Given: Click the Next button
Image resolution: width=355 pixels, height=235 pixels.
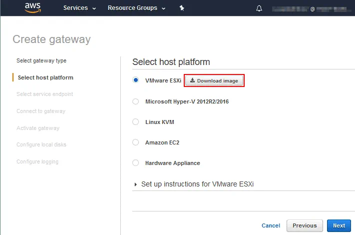Looking at the screenshot, I should (339, 225).
